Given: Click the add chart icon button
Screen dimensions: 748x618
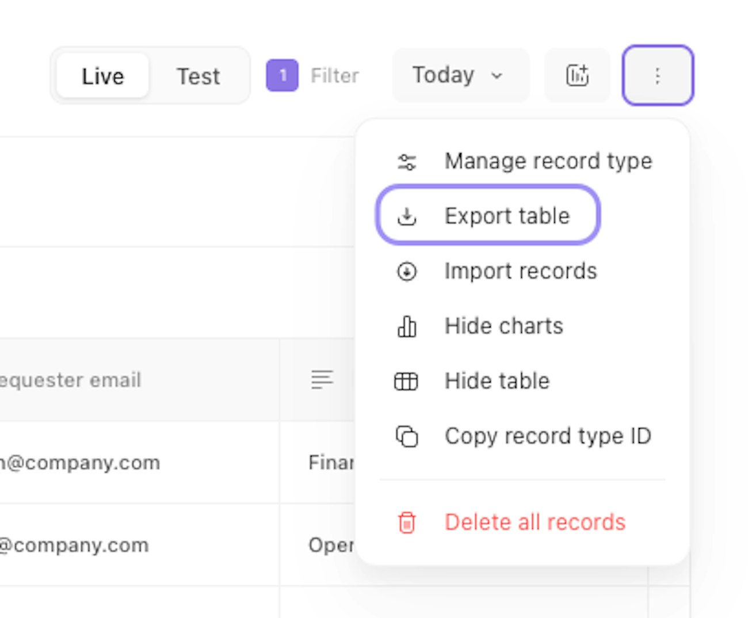Looking at the screenshot, I should (577, 75).
